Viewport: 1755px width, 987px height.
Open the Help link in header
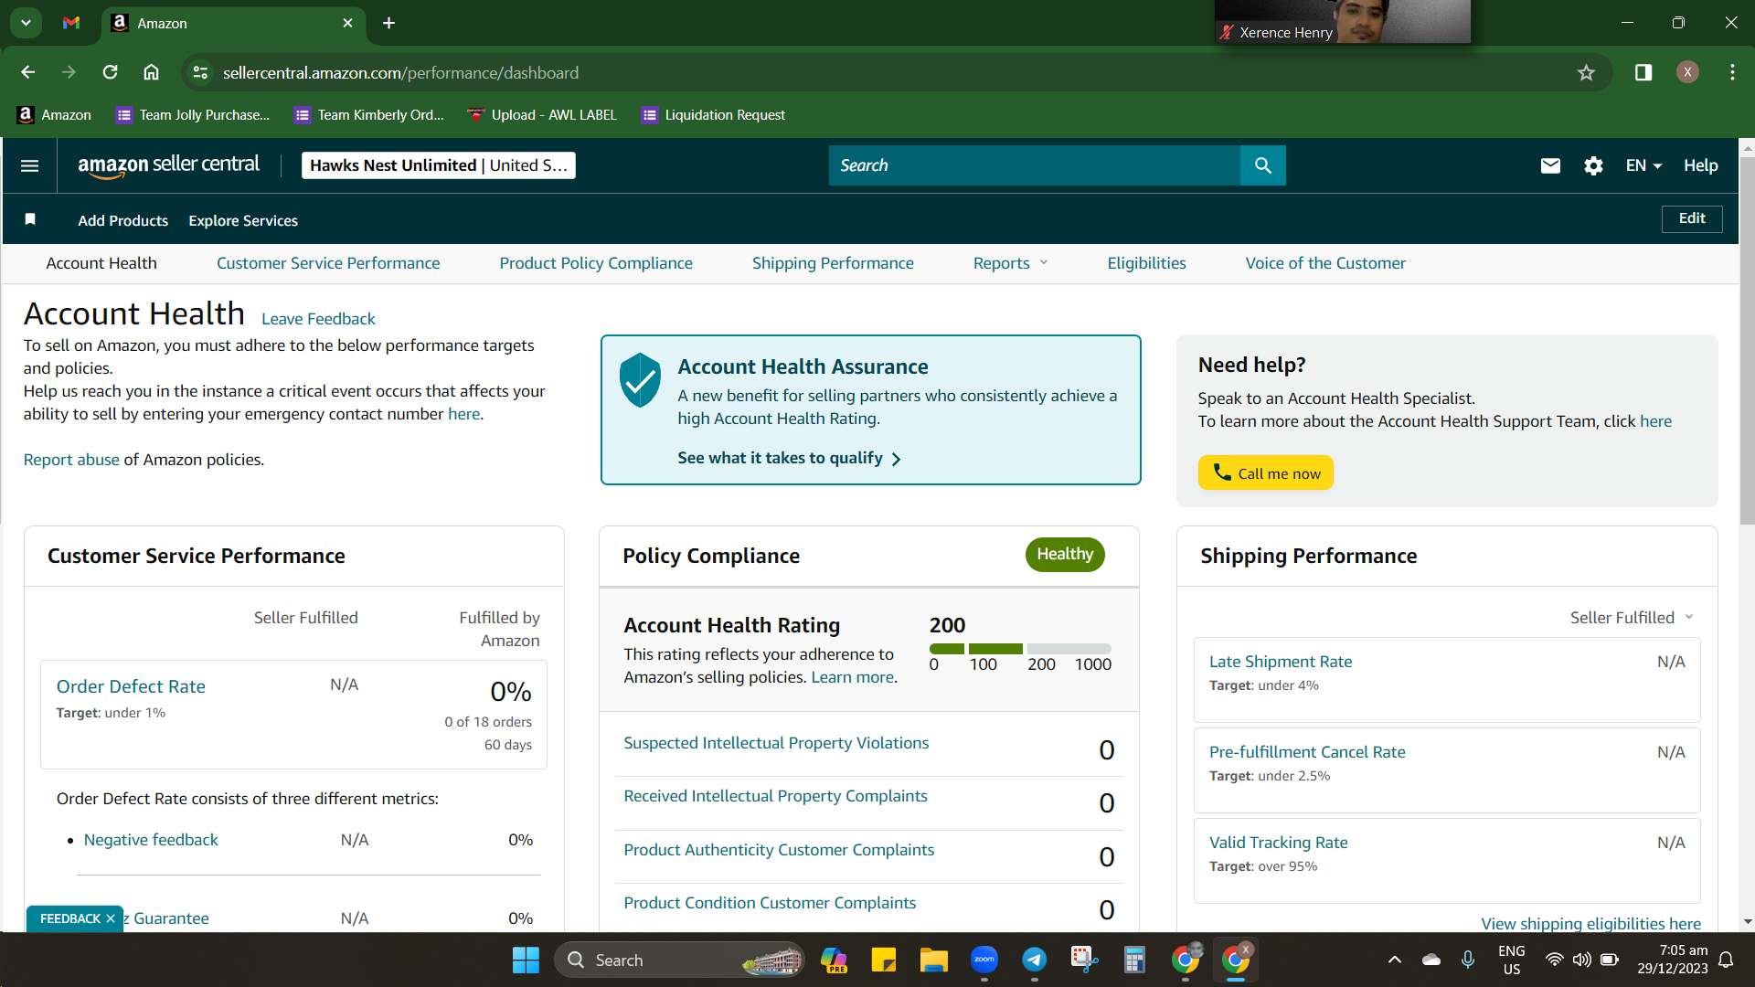click(1701, 165)
